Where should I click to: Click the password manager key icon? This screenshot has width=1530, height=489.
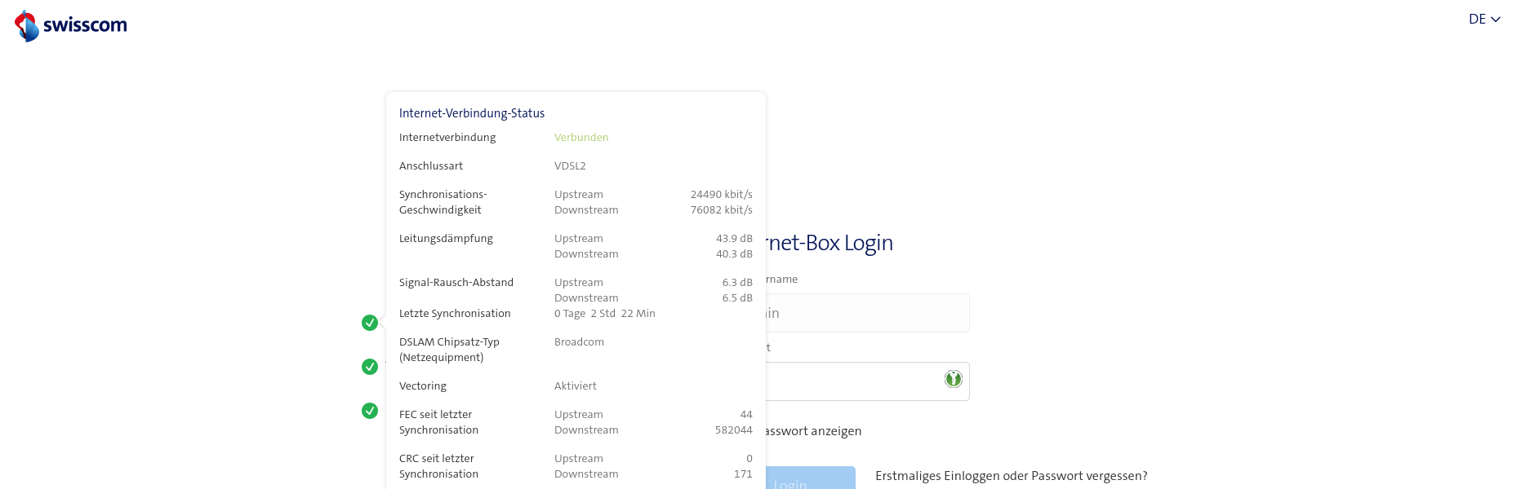tap(953, 379)
